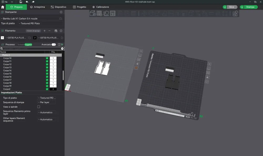Click the Arrange all objects icon
Image resolution: width=263 pixels, height=156 pixels.
tap(113, 13)
